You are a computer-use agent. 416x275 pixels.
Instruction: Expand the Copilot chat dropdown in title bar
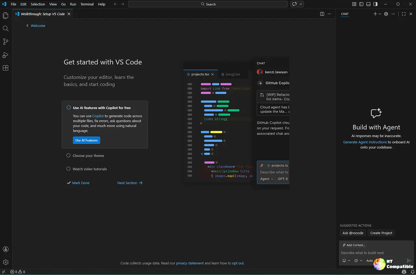coord(301,4)
